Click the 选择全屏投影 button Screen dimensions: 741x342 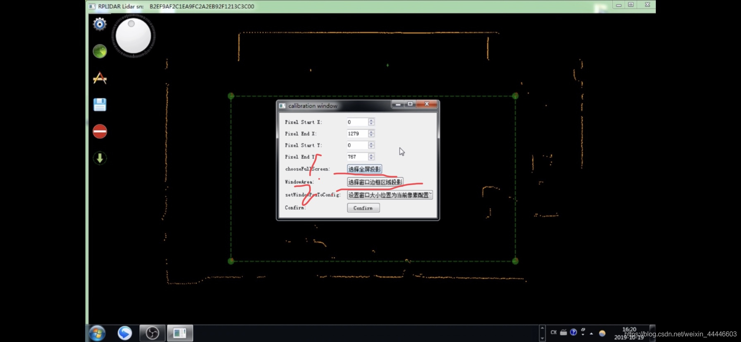[364, 169]
